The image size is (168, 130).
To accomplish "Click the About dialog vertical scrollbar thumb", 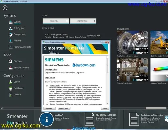I will pyautogui.click(x=107, y=65).
